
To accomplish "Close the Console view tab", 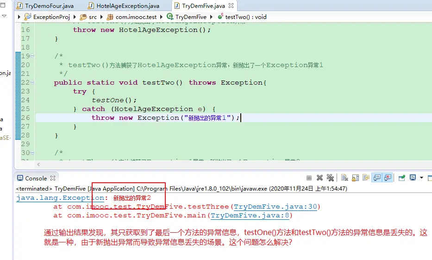I will (53, 178).
